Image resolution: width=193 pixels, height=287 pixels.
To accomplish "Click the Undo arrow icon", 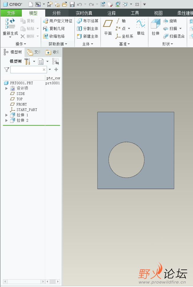I will pyautogui.click(x=80, y=4).
